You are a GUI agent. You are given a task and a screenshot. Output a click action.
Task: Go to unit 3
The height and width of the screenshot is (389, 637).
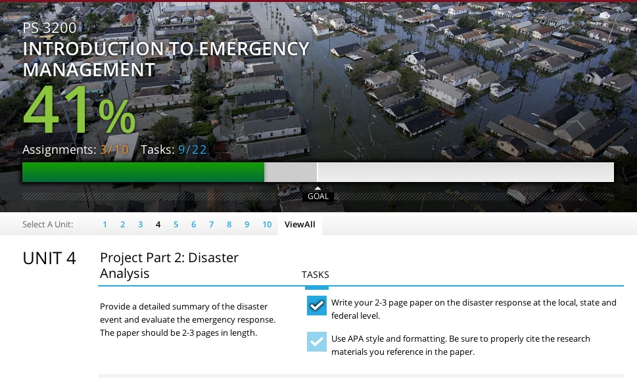(140, 225)
